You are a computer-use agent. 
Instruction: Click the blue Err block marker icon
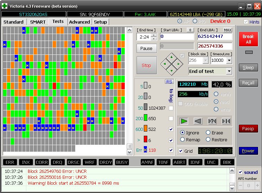click(145, 150)
